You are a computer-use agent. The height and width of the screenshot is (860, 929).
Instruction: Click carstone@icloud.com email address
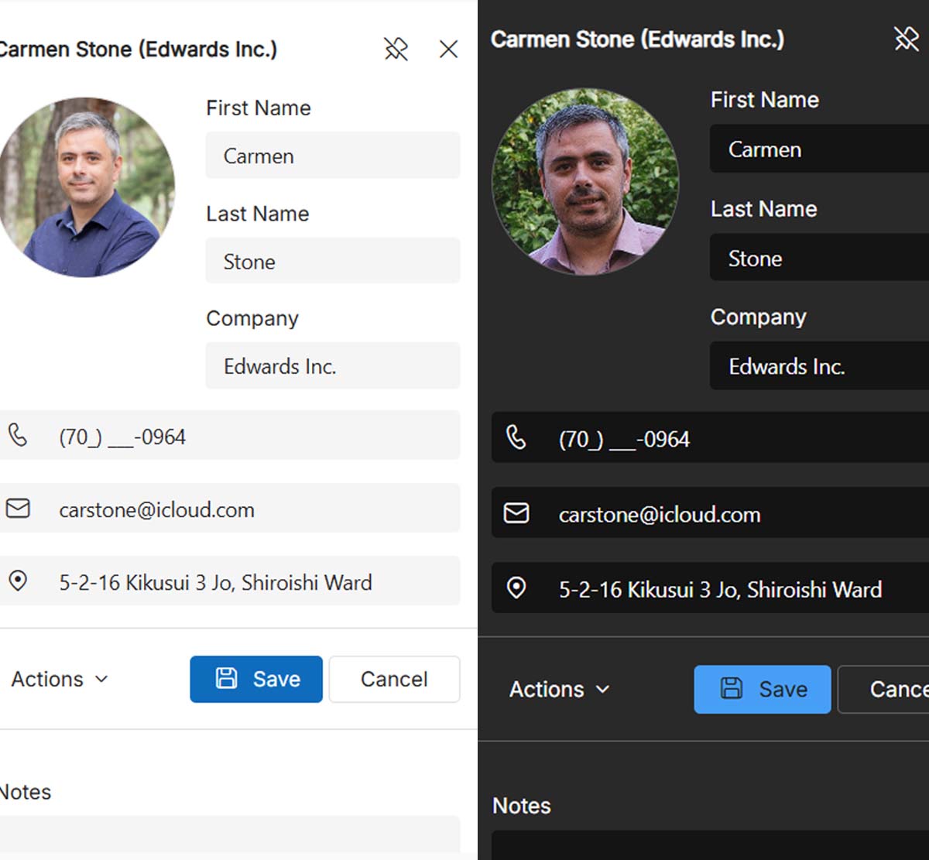pyautogui.click(x=157, y=509)
